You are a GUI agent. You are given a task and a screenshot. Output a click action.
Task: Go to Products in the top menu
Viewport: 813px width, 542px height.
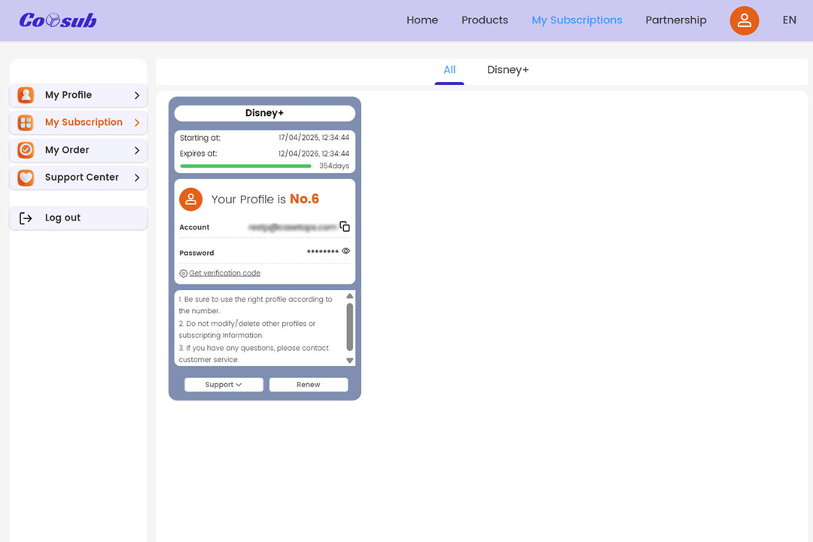pyautogui.click(x=484, y=20)
